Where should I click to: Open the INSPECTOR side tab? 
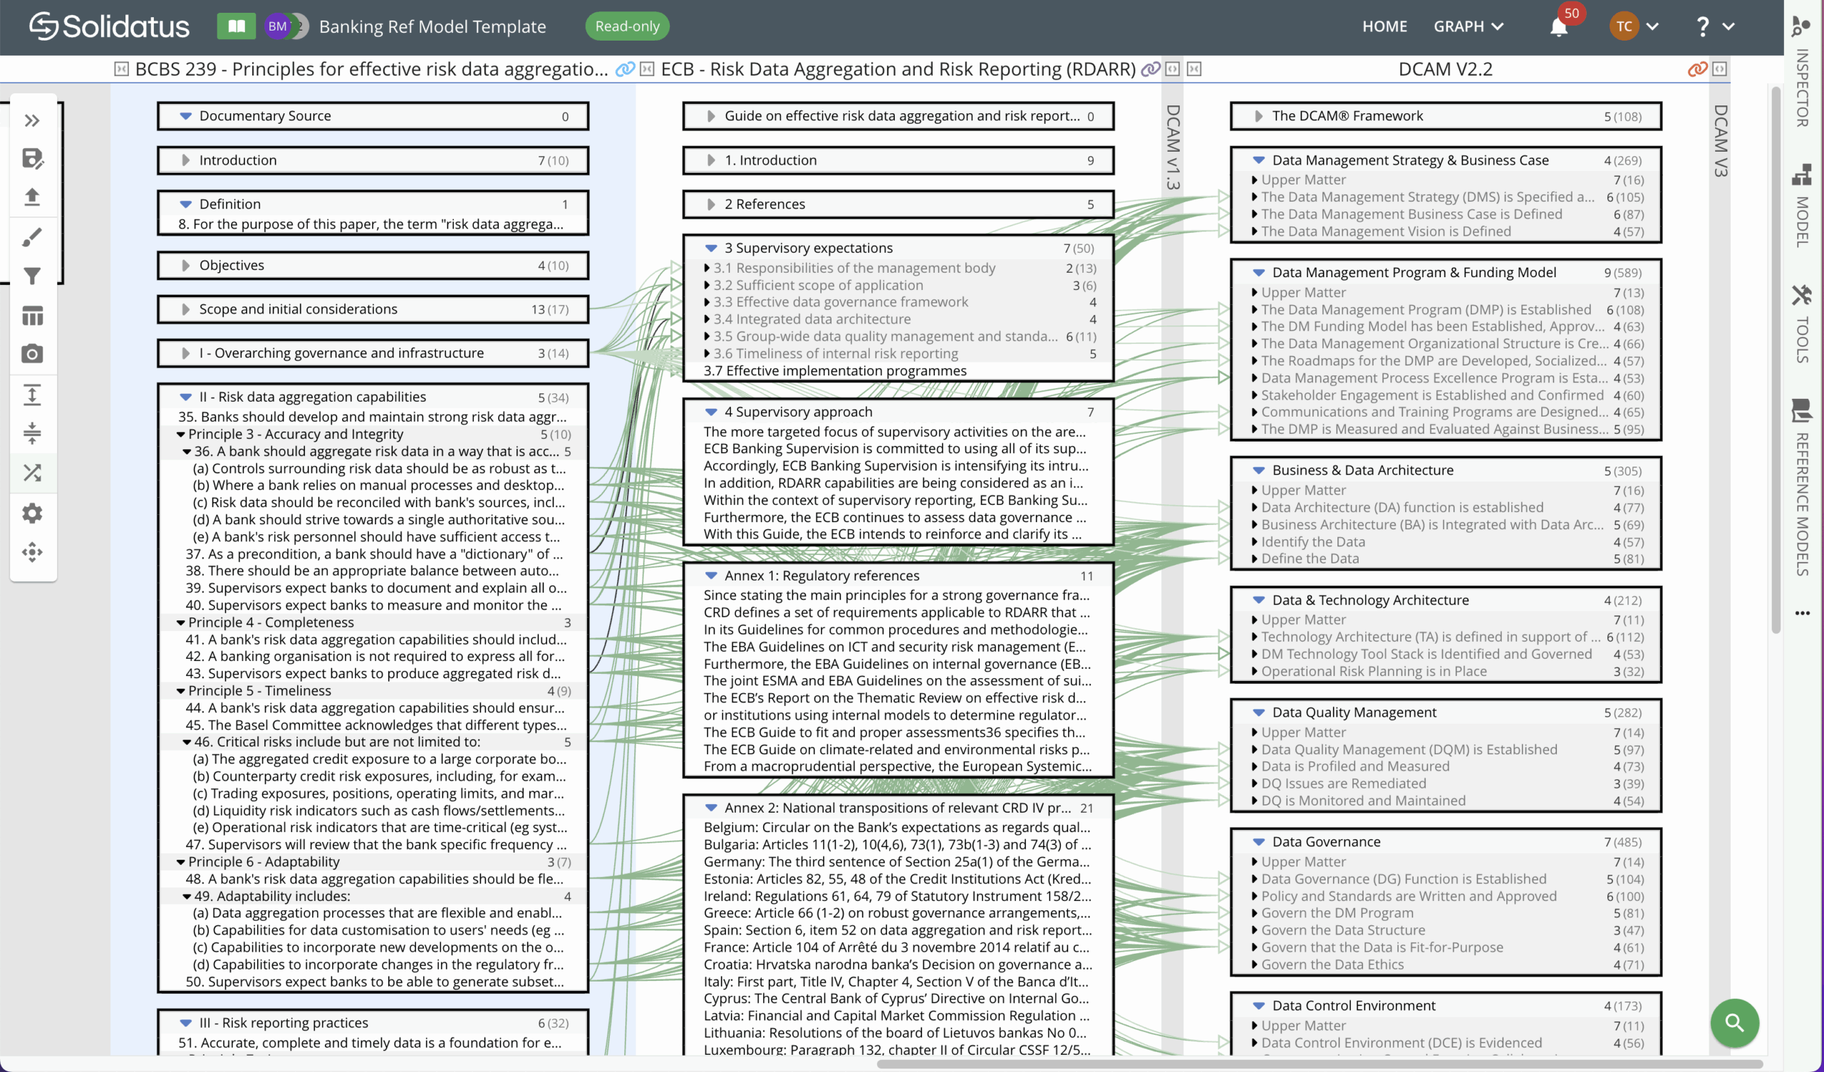point(1803,88)
